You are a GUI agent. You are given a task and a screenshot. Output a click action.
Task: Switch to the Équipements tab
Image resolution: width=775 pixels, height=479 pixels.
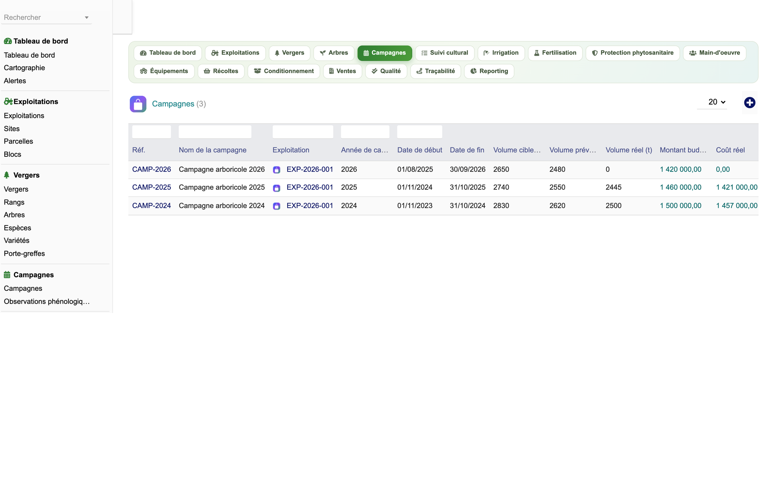(x=164, y=71)
